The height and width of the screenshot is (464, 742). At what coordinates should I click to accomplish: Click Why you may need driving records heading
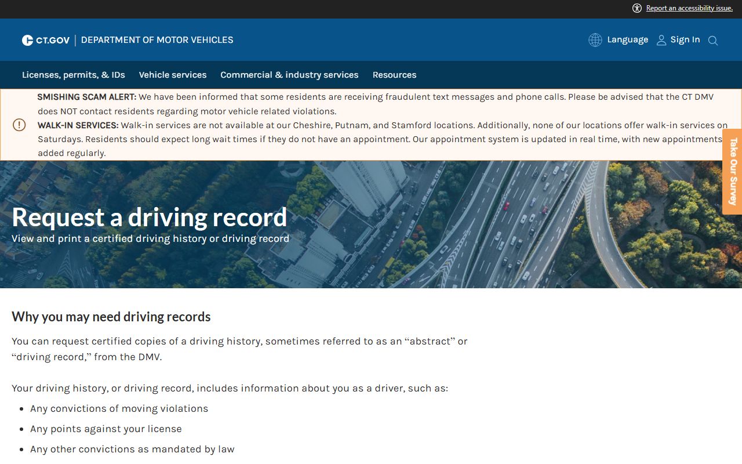click(x=111, y=317)
